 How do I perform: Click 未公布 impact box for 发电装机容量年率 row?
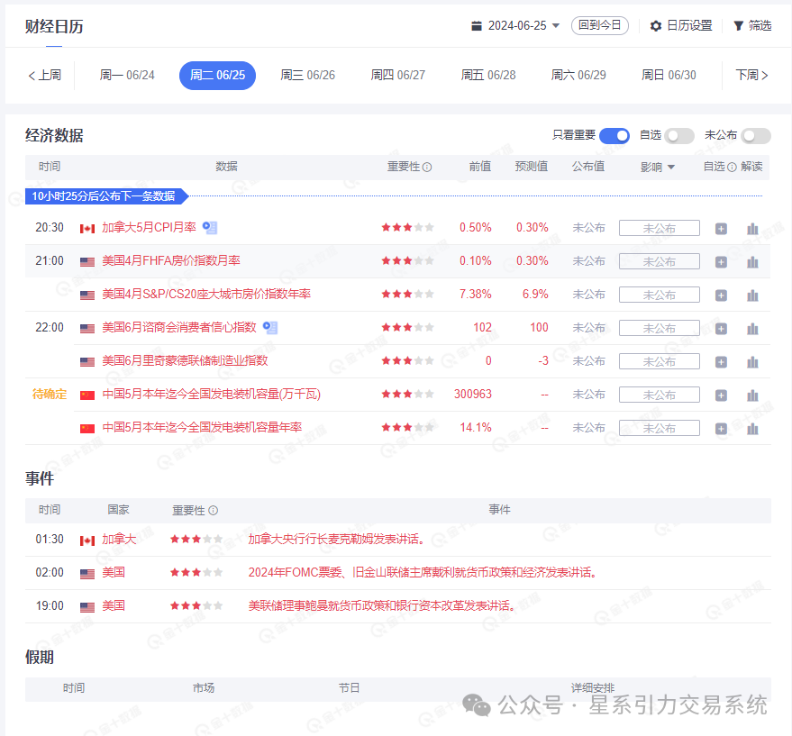point(660,429)
